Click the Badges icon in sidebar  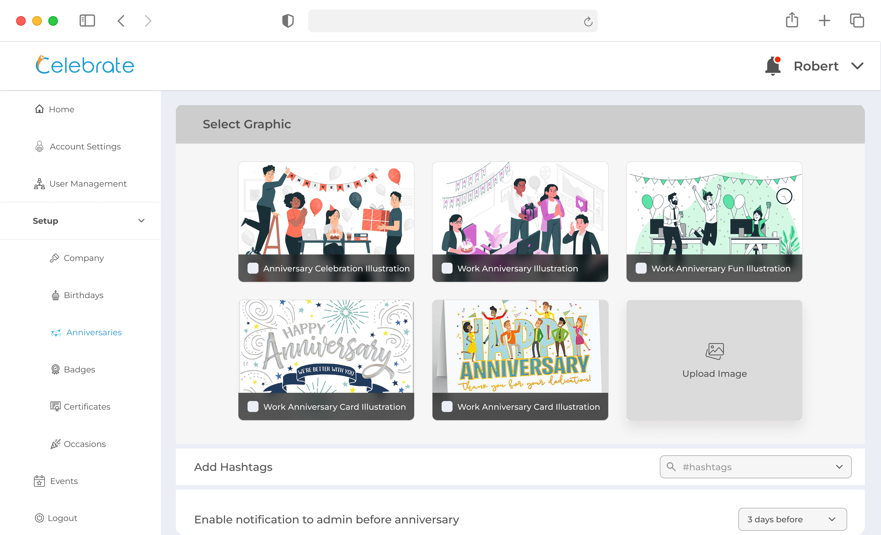tap(55, 369)
